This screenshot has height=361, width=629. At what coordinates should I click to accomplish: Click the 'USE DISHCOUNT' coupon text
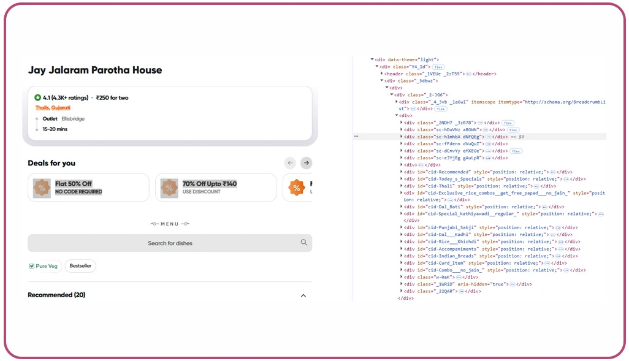point(201,192)
